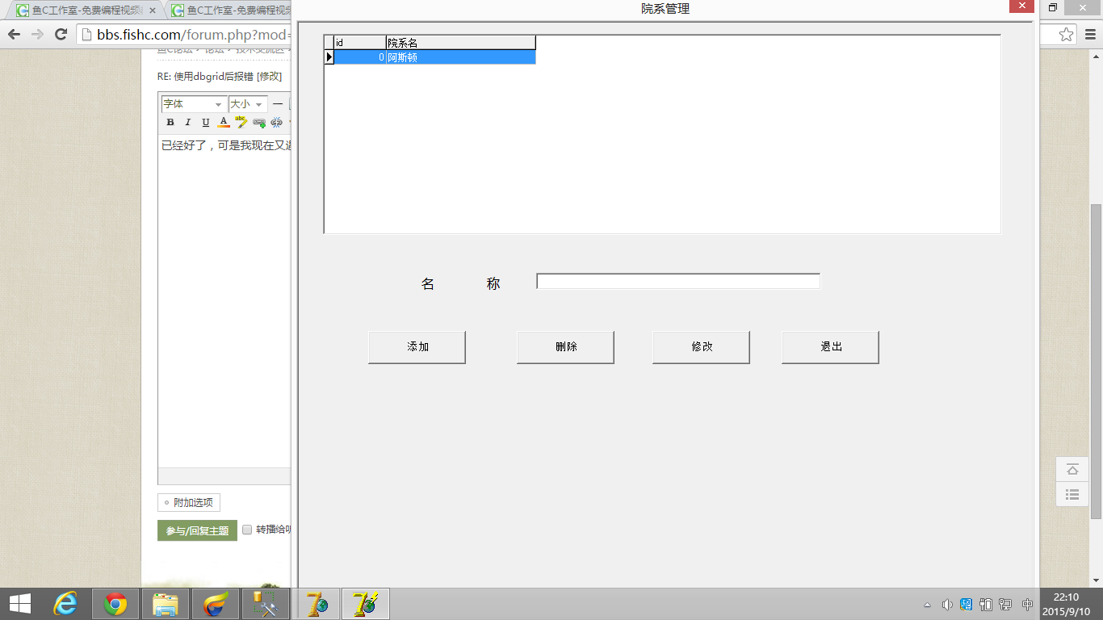Screen dimensions: 1103x620
Task: Click the 参与/回复主题 submit button
Action: click(197, 530)
